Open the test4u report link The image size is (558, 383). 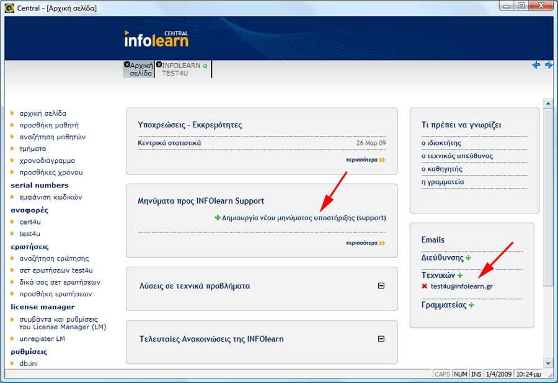[30, 234]
